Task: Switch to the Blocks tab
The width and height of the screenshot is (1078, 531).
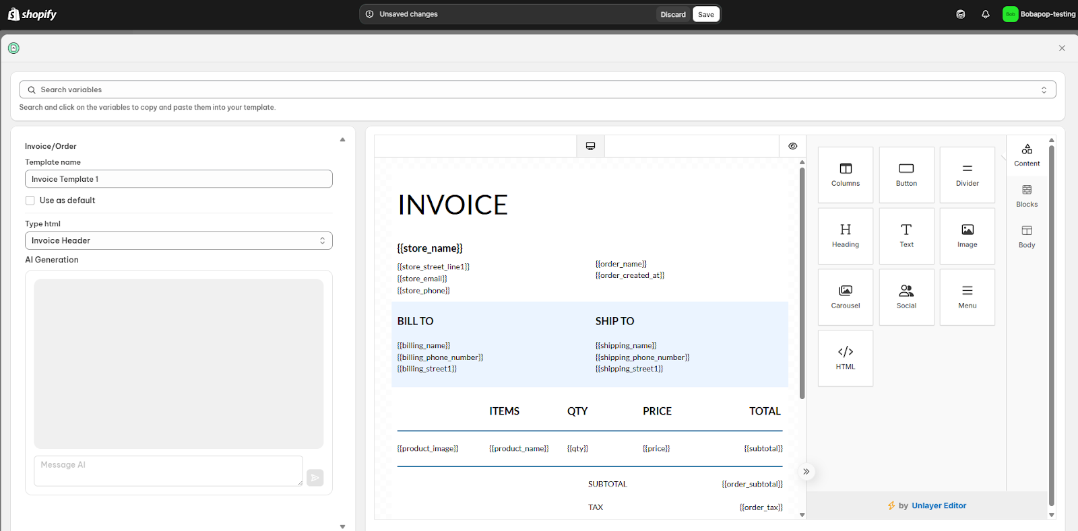Action: click(x=1027, y=196)
